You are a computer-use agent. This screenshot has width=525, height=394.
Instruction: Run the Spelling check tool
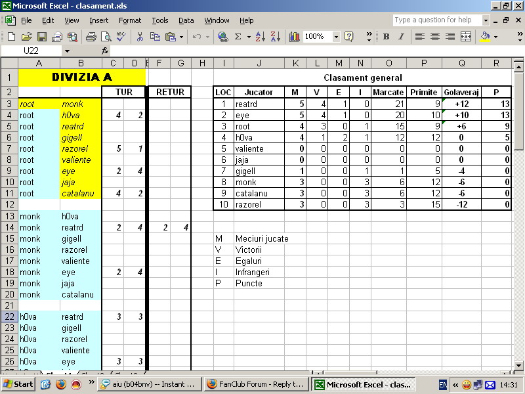click(121, 37)
